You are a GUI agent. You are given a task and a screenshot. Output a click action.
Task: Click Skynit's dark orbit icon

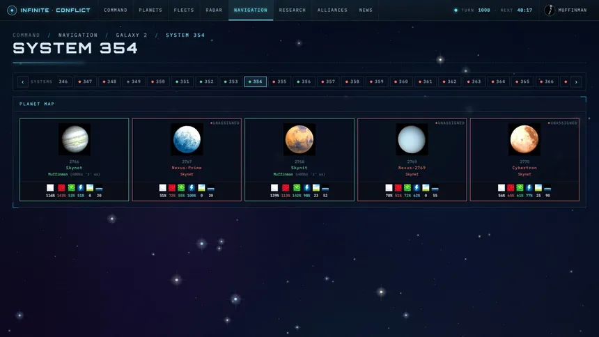325,187
